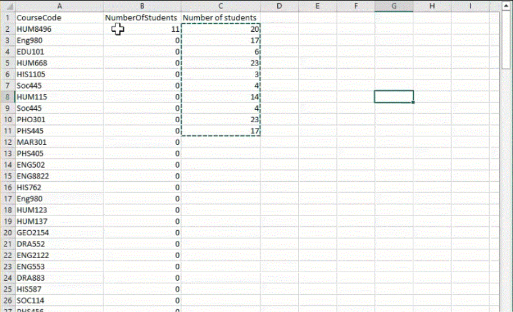
Task: Select row 1 header number
Action: click(x=7, y=18)
